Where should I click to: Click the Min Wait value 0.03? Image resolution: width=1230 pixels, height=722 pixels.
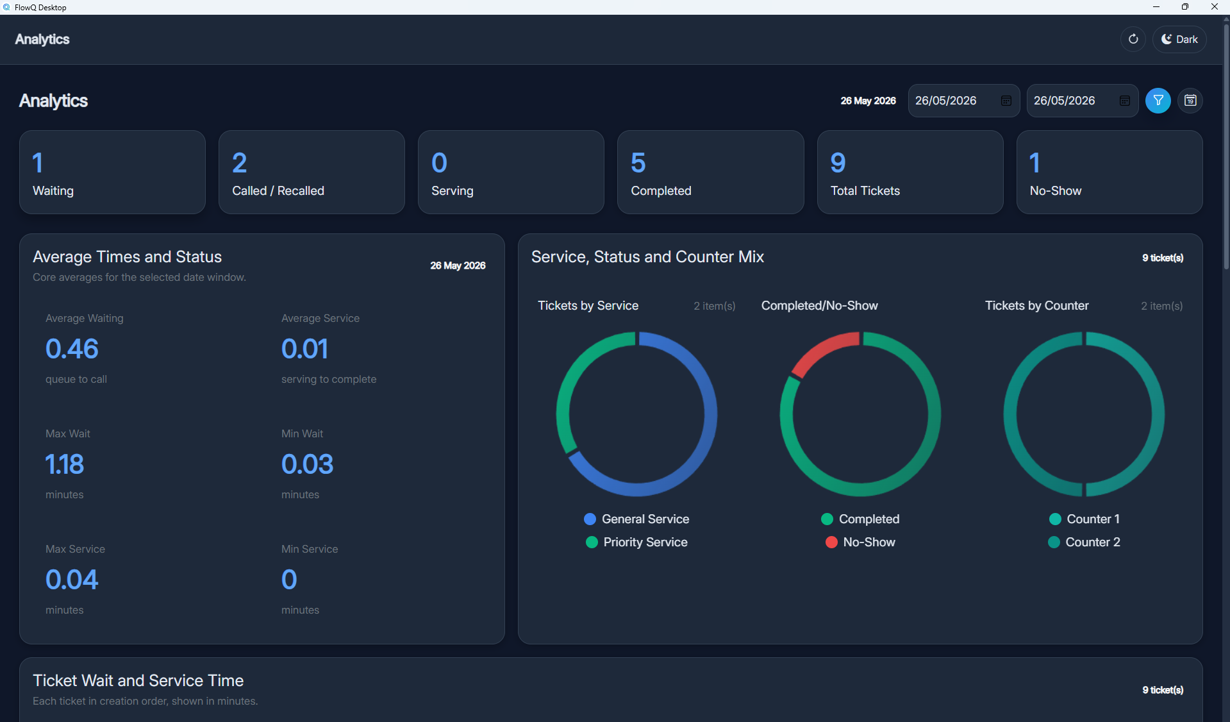pos(307,465)
